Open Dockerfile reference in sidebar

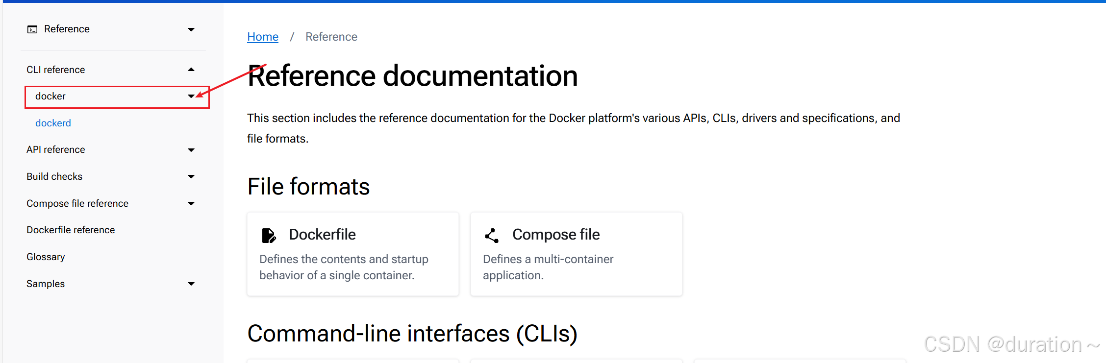(x=71, y=230)
